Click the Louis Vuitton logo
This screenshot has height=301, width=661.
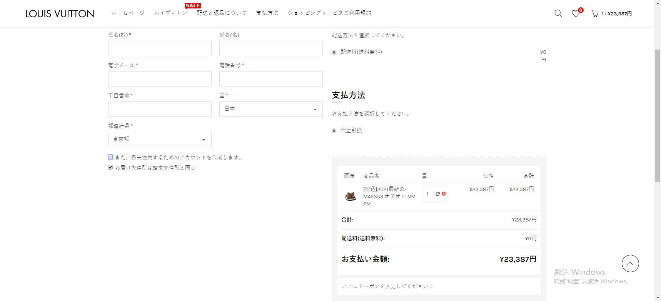pos(60,14)
